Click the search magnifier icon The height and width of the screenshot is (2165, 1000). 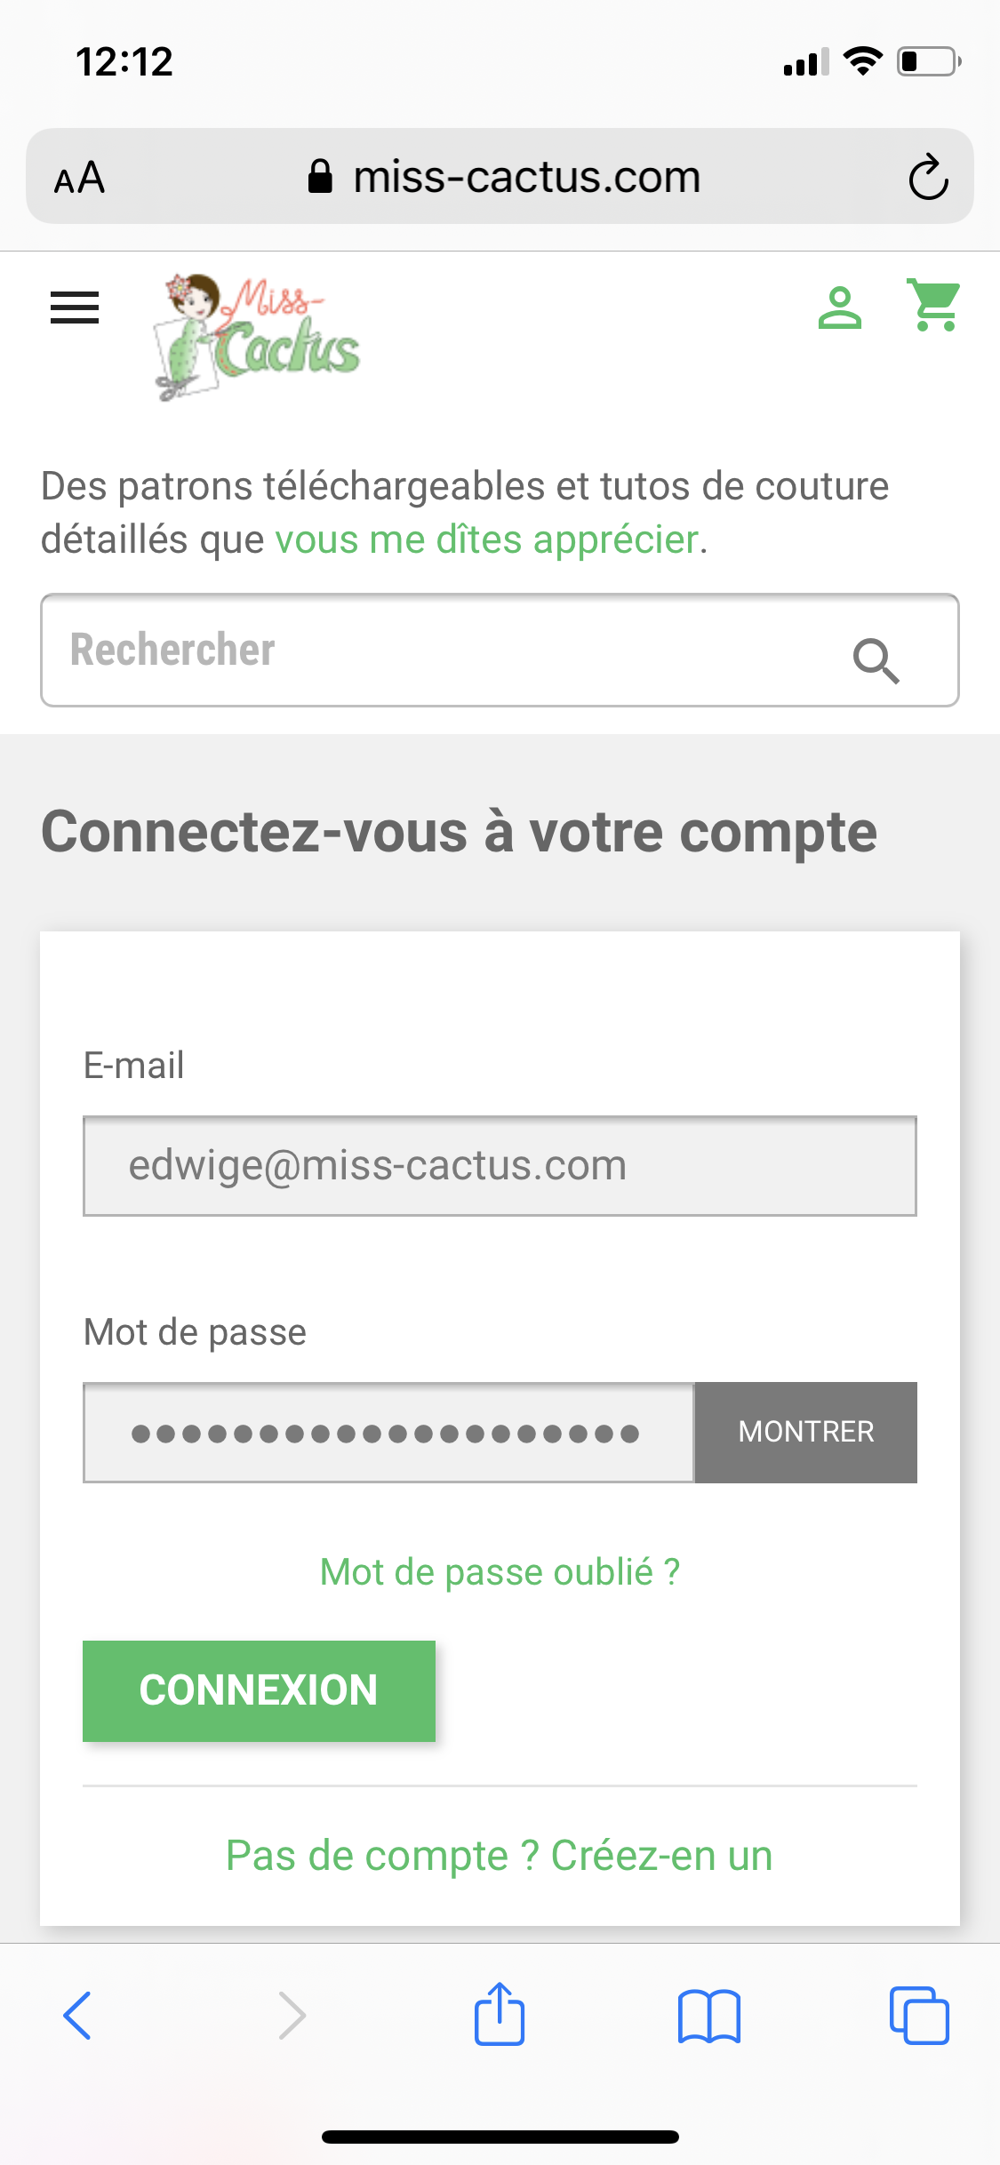click(x=876, y=662)
